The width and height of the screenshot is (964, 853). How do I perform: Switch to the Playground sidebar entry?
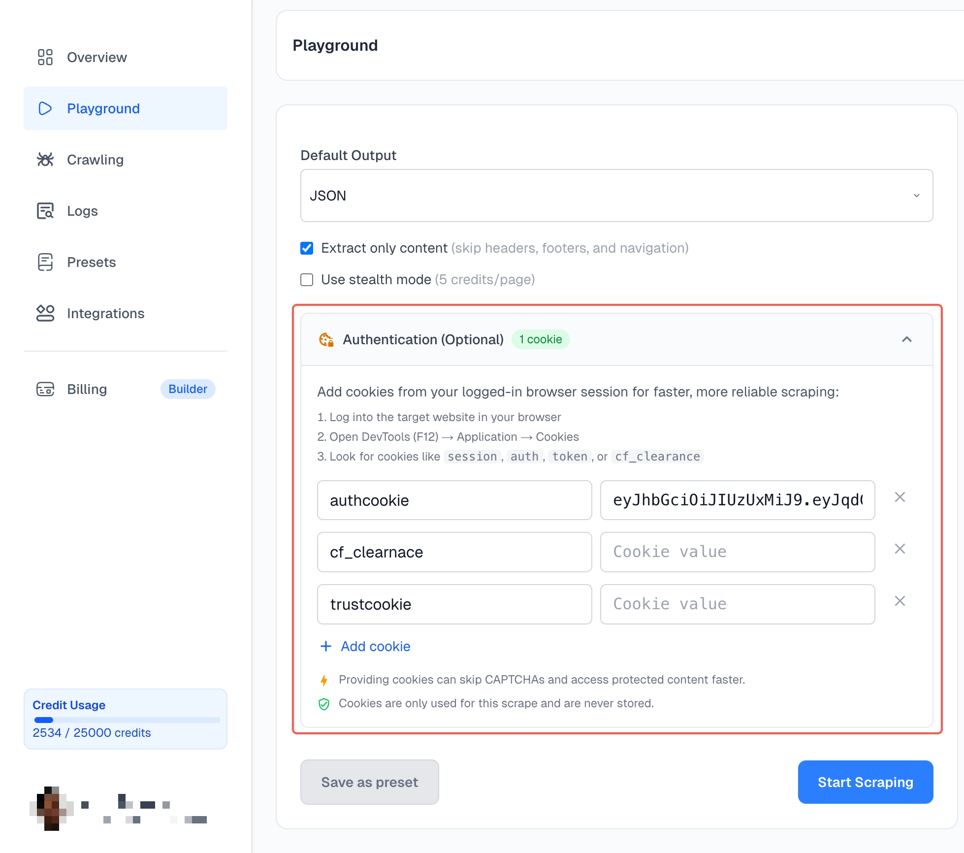pos(103,108)
